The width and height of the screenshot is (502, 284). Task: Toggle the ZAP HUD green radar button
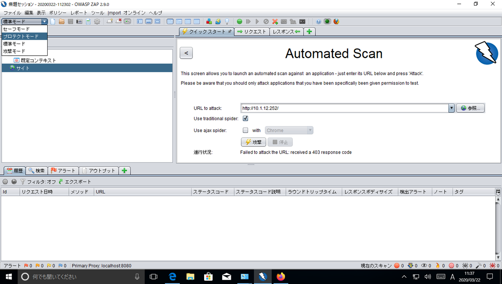point(328,21)
